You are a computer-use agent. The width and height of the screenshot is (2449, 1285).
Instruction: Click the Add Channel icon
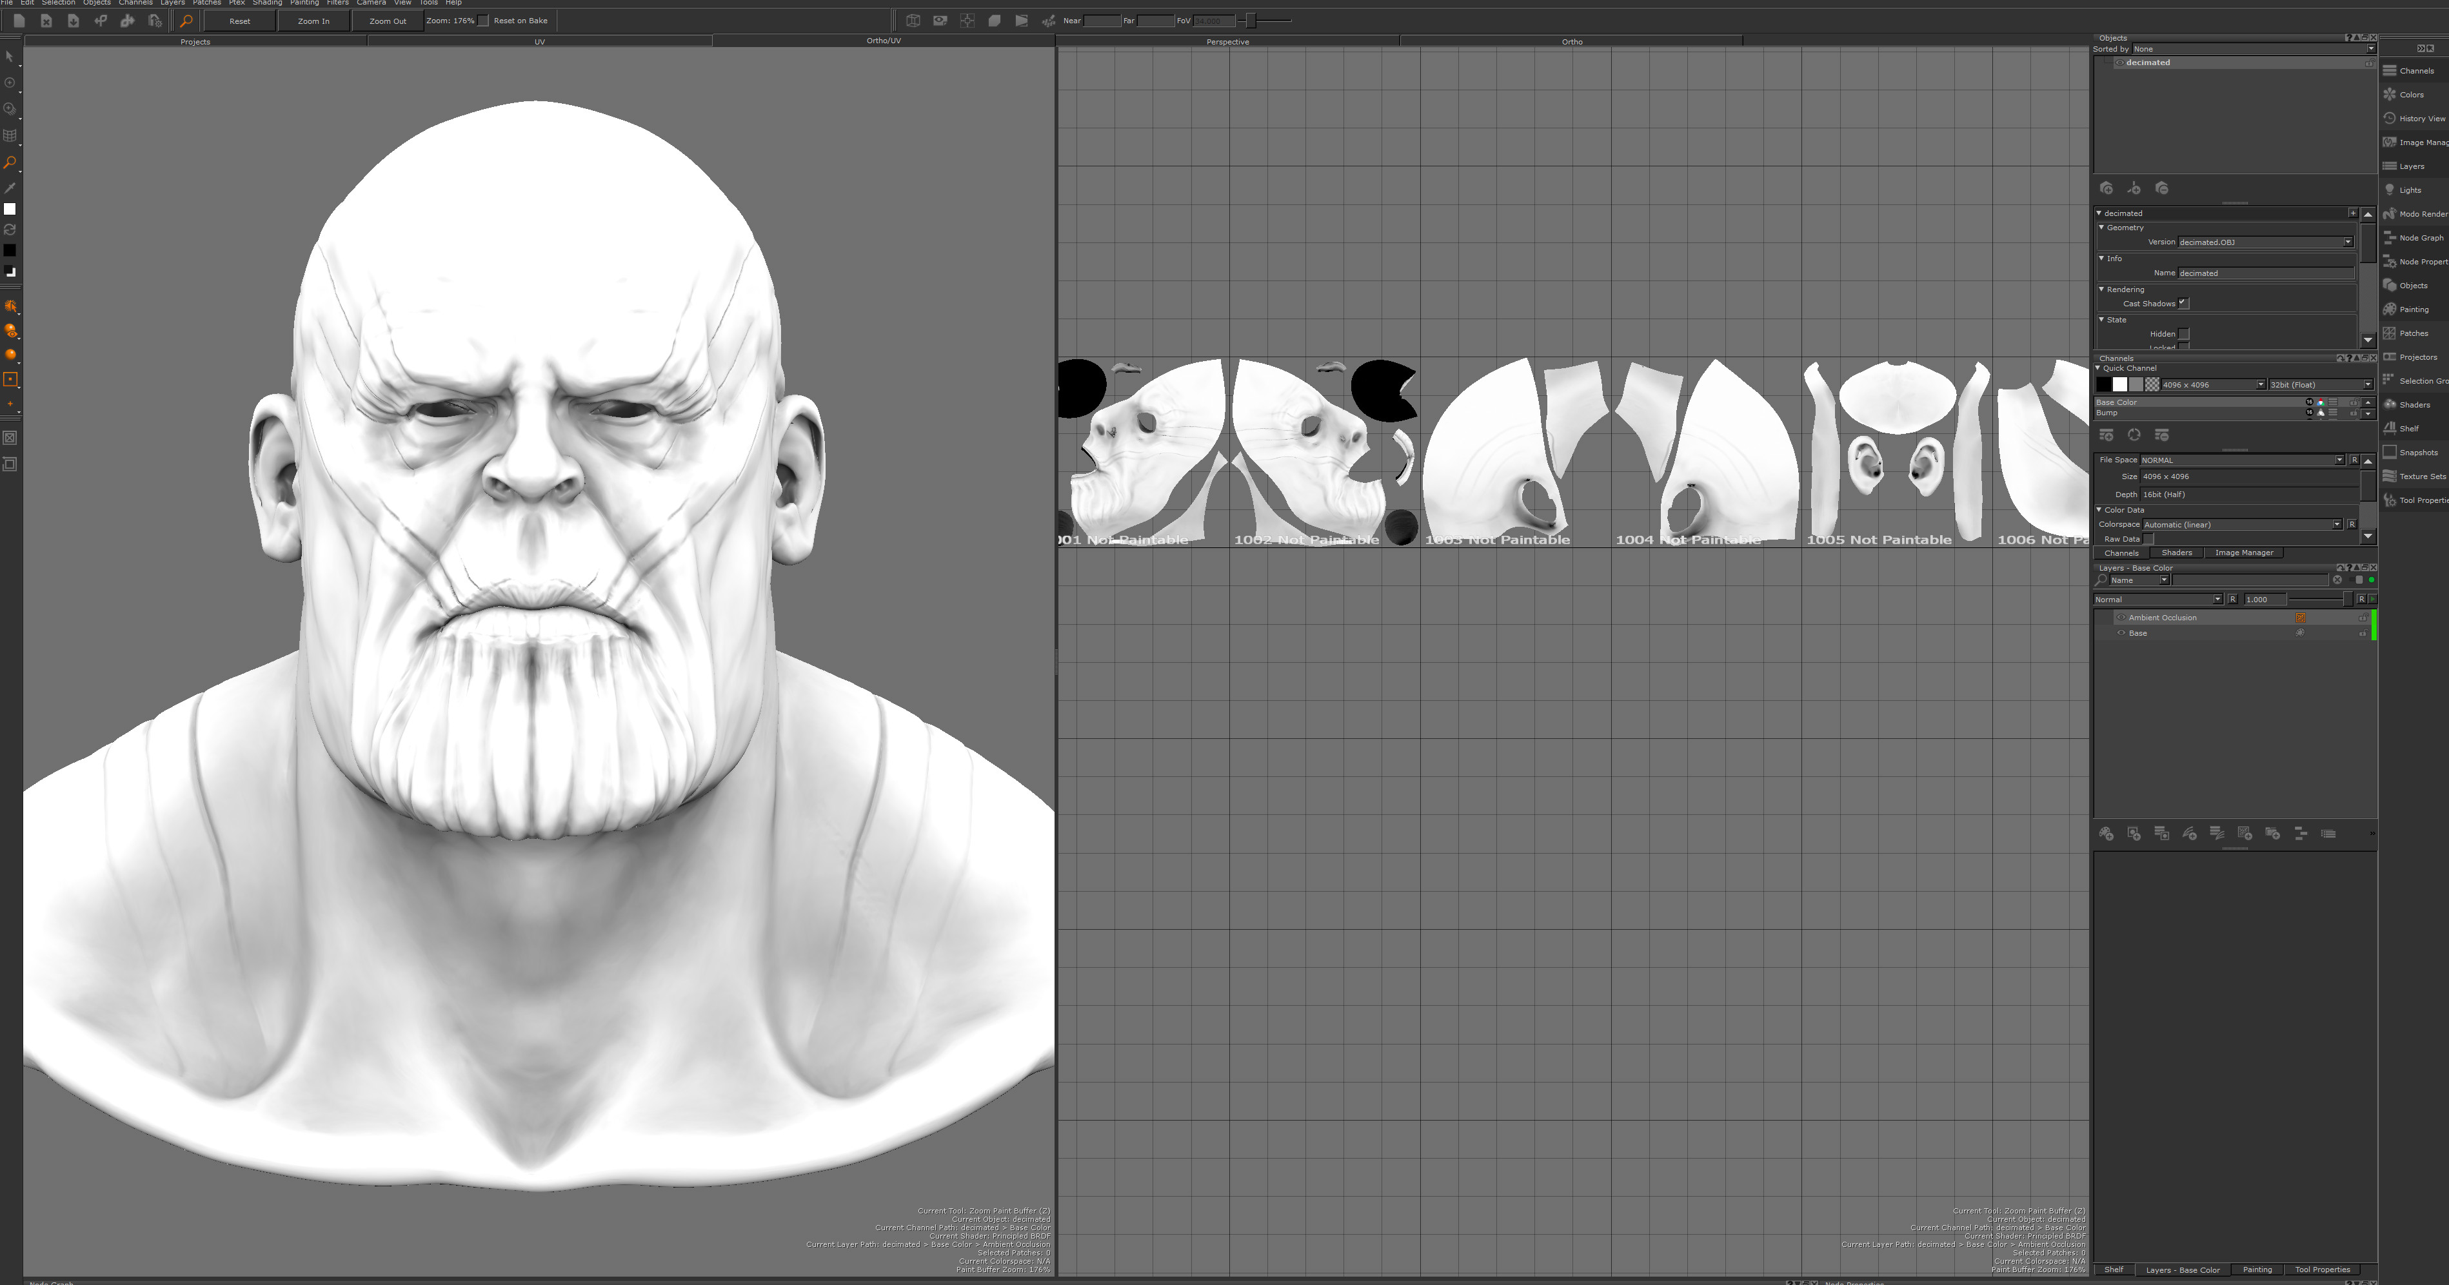(2107, 435)
